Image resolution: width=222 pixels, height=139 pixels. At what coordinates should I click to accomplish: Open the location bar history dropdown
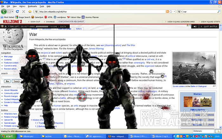[x=174, y=12]
